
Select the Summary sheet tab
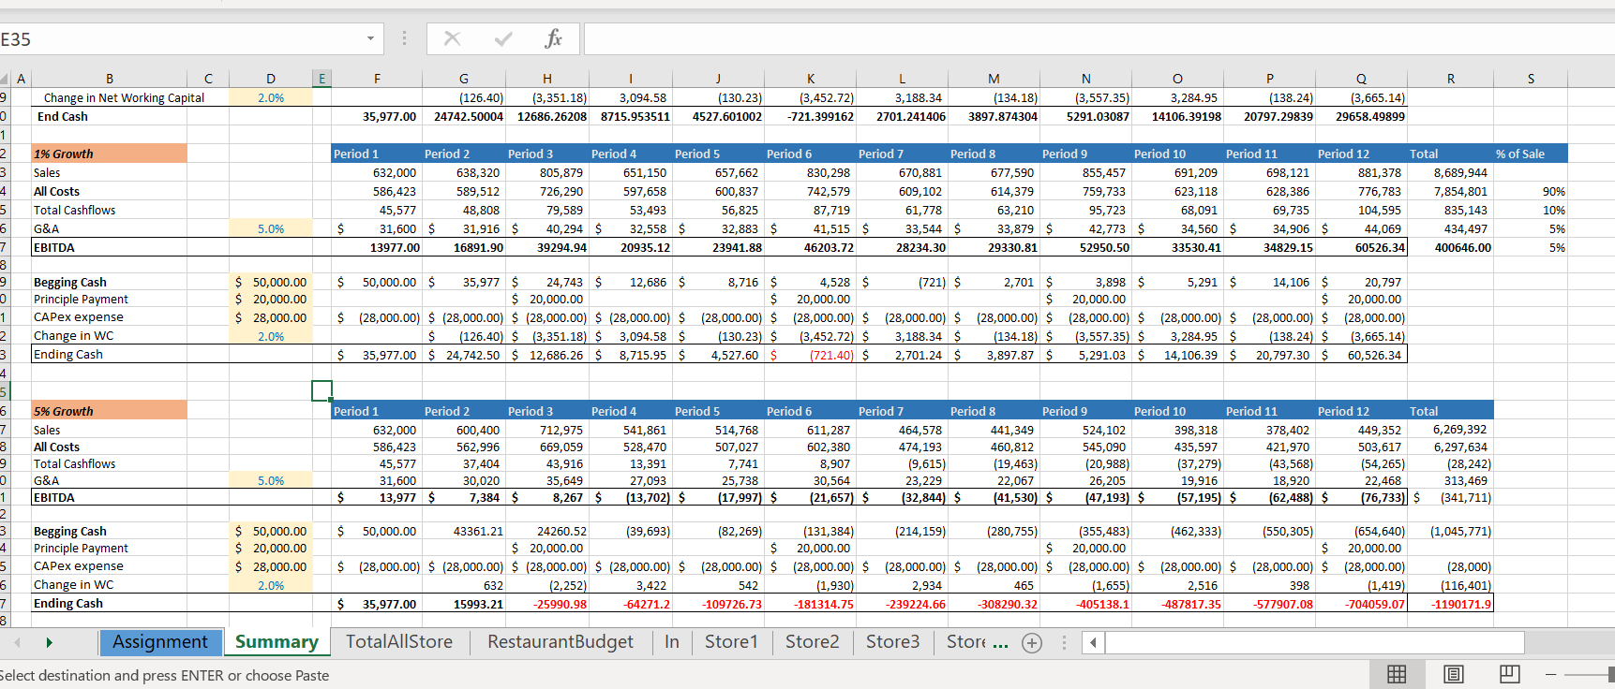(277, 642)
